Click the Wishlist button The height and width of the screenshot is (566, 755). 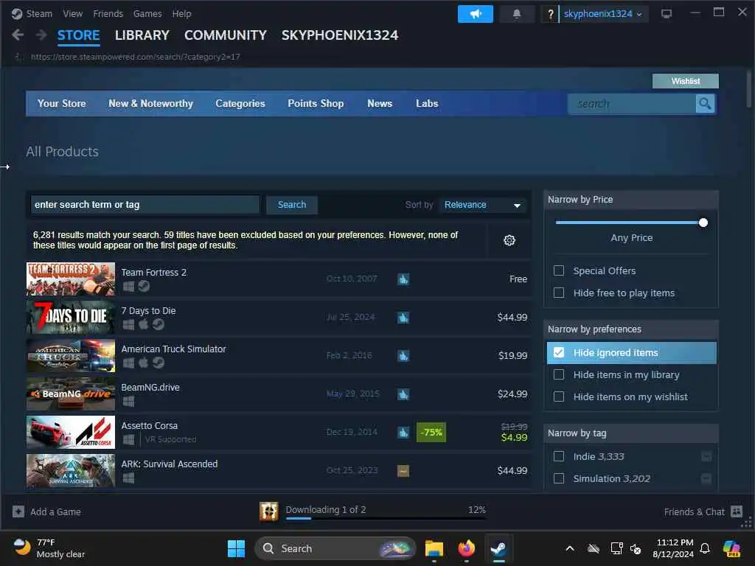[x=685, y=81]
